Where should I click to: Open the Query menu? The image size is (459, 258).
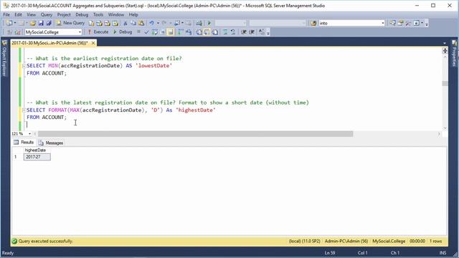tap(46, 14)
